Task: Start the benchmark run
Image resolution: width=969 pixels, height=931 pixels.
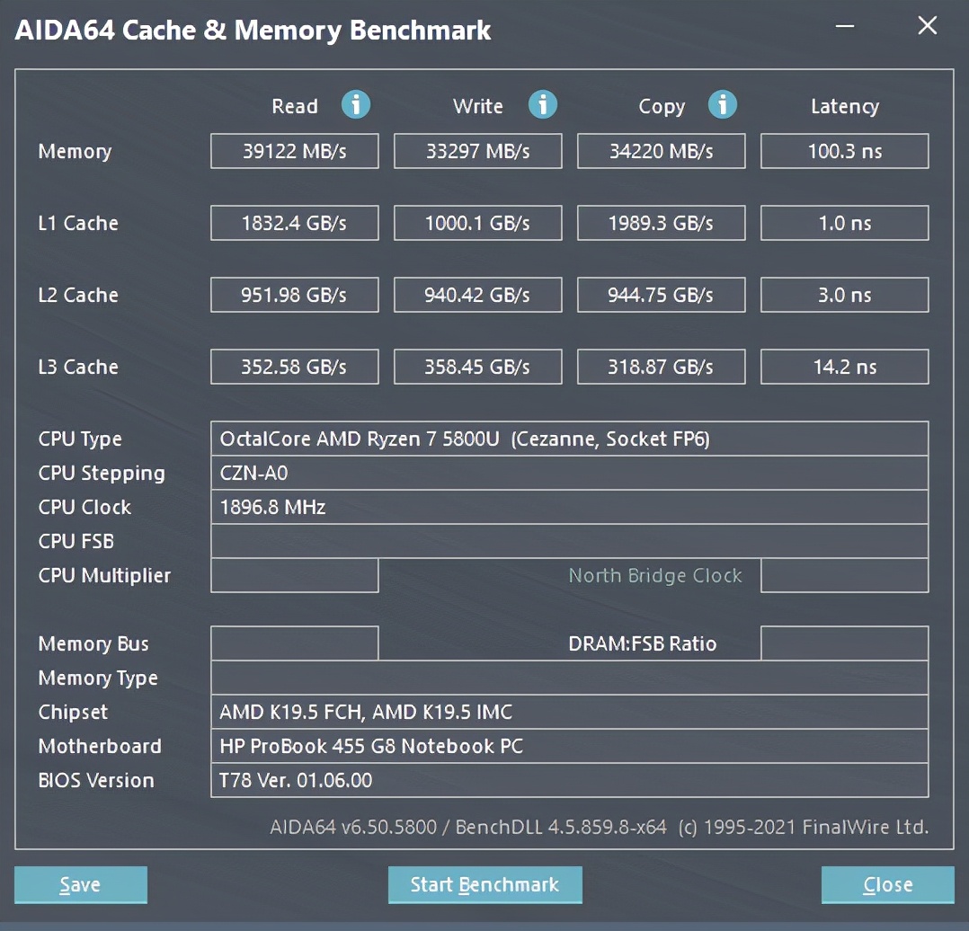Action: click(484, 884)
